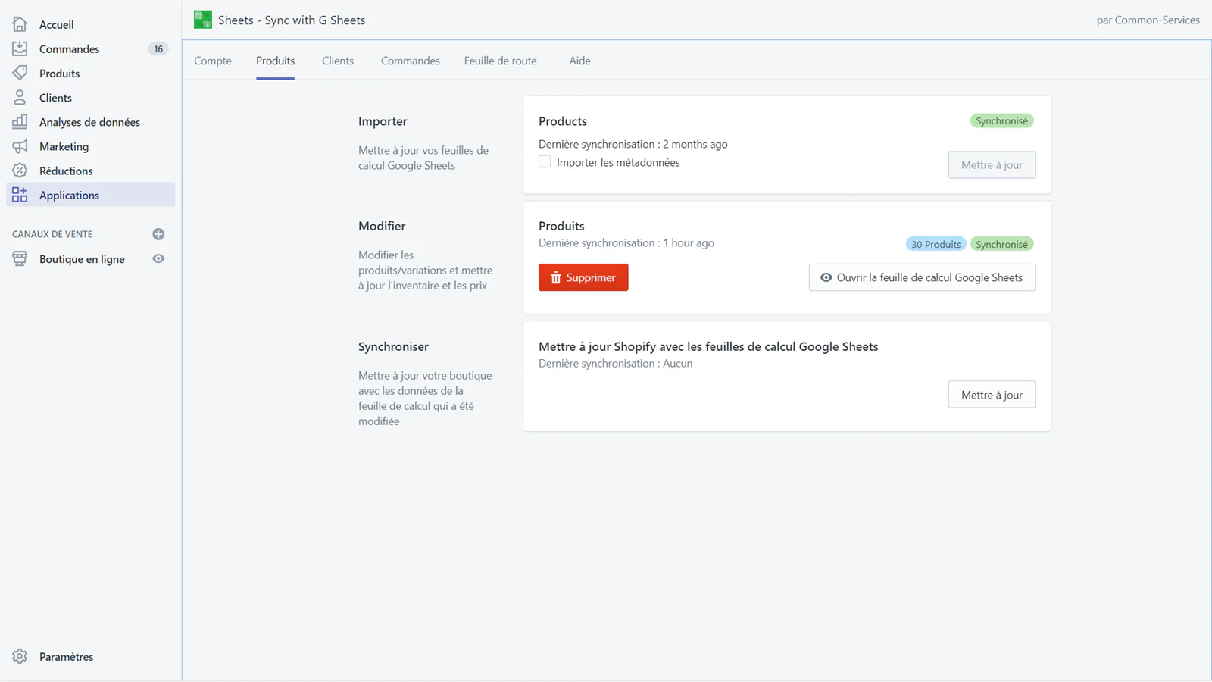
Task: Click Sheets - Sync with G Sheets title
Action: point(292,20)
